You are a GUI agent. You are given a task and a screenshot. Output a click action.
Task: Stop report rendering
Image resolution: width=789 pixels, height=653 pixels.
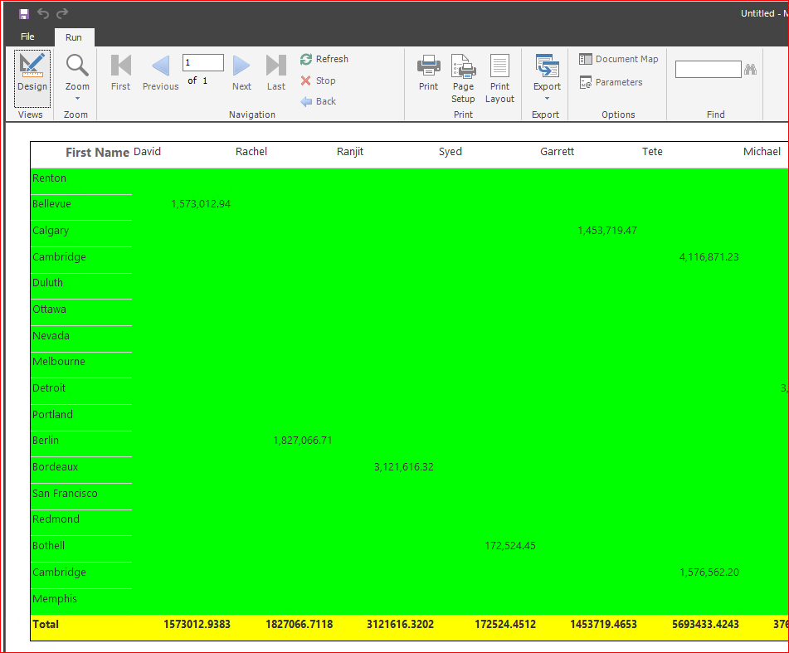(x=319, y=80)
